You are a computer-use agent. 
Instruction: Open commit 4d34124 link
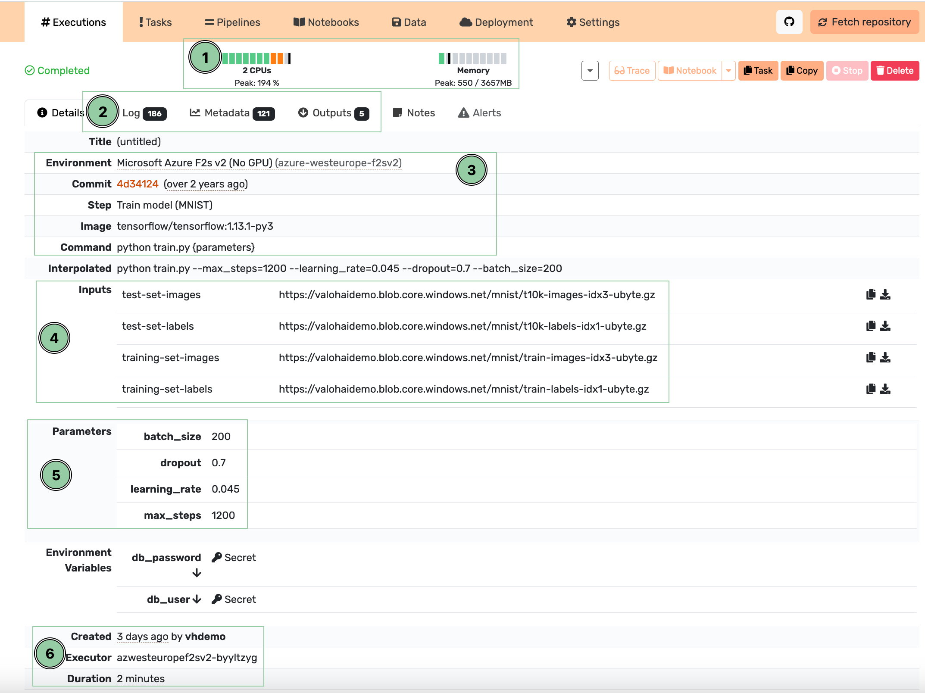pos(137,184)
